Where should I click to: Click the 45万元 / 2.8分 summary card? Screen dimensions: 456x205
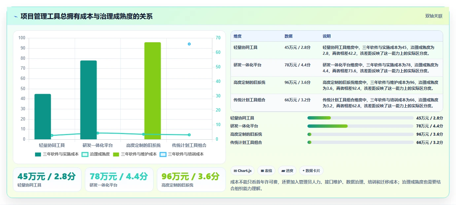click(47, 180)
